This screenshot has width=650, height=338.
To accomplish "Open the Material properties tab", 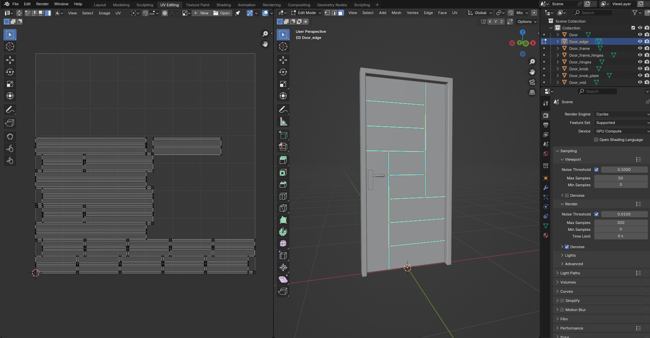I will click(x=545, y=235).
